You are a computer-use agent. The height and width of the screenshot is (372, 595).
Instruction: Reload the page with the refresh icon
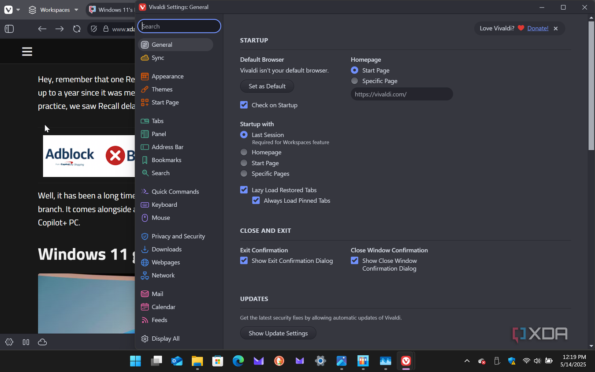[x=77, y=29]
